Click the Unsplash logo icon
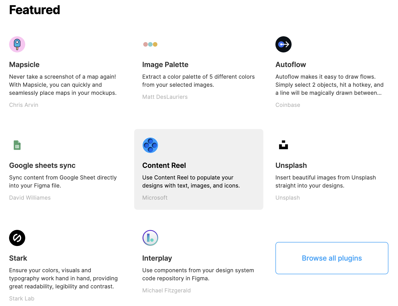 pos(283,145)
